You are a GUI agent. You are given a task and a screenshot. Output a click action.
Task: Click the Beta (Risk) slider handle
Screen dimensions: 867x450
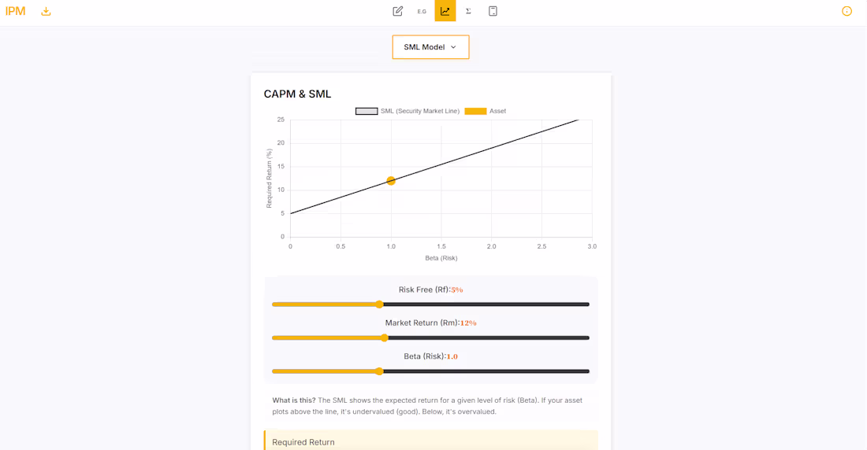coord(379,371)
